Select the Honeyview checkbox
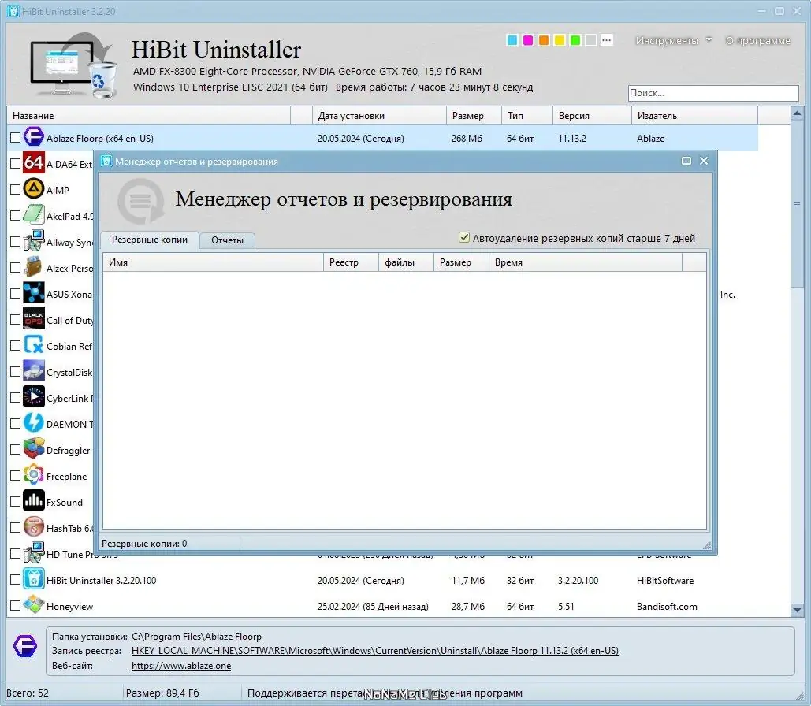The image size is (811, 706). click(15, 605)
